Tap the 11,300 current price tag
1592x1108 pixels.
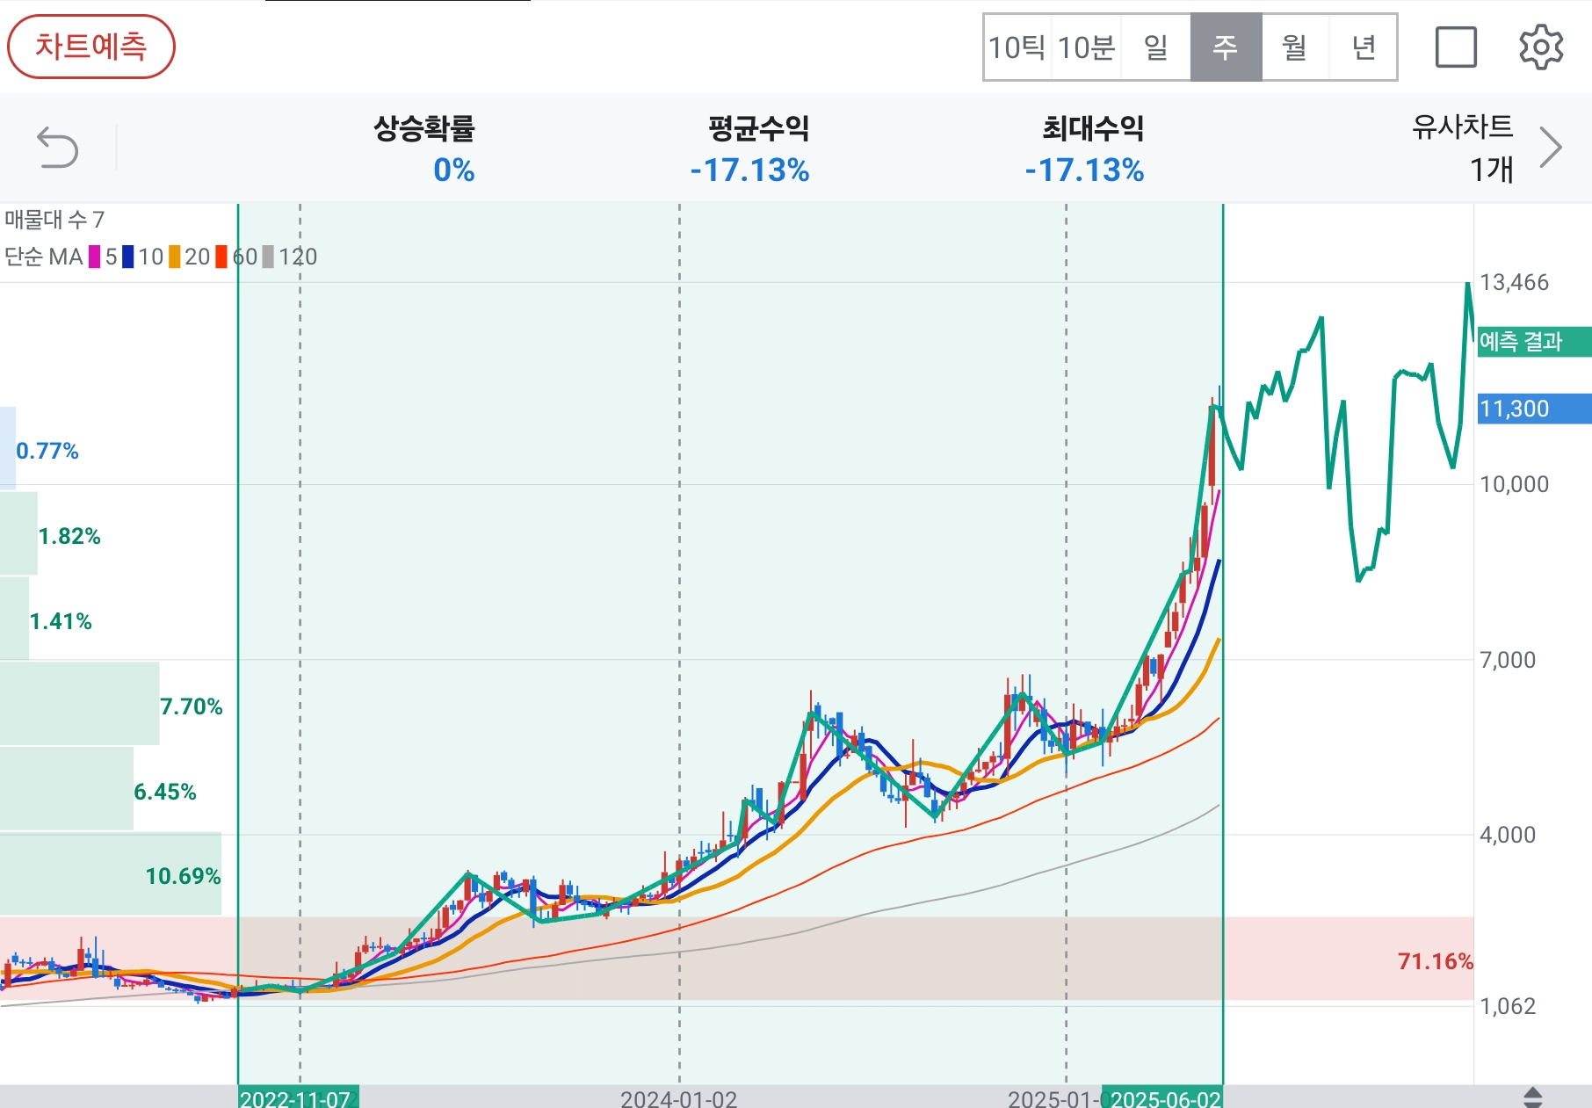[1533, 409]
